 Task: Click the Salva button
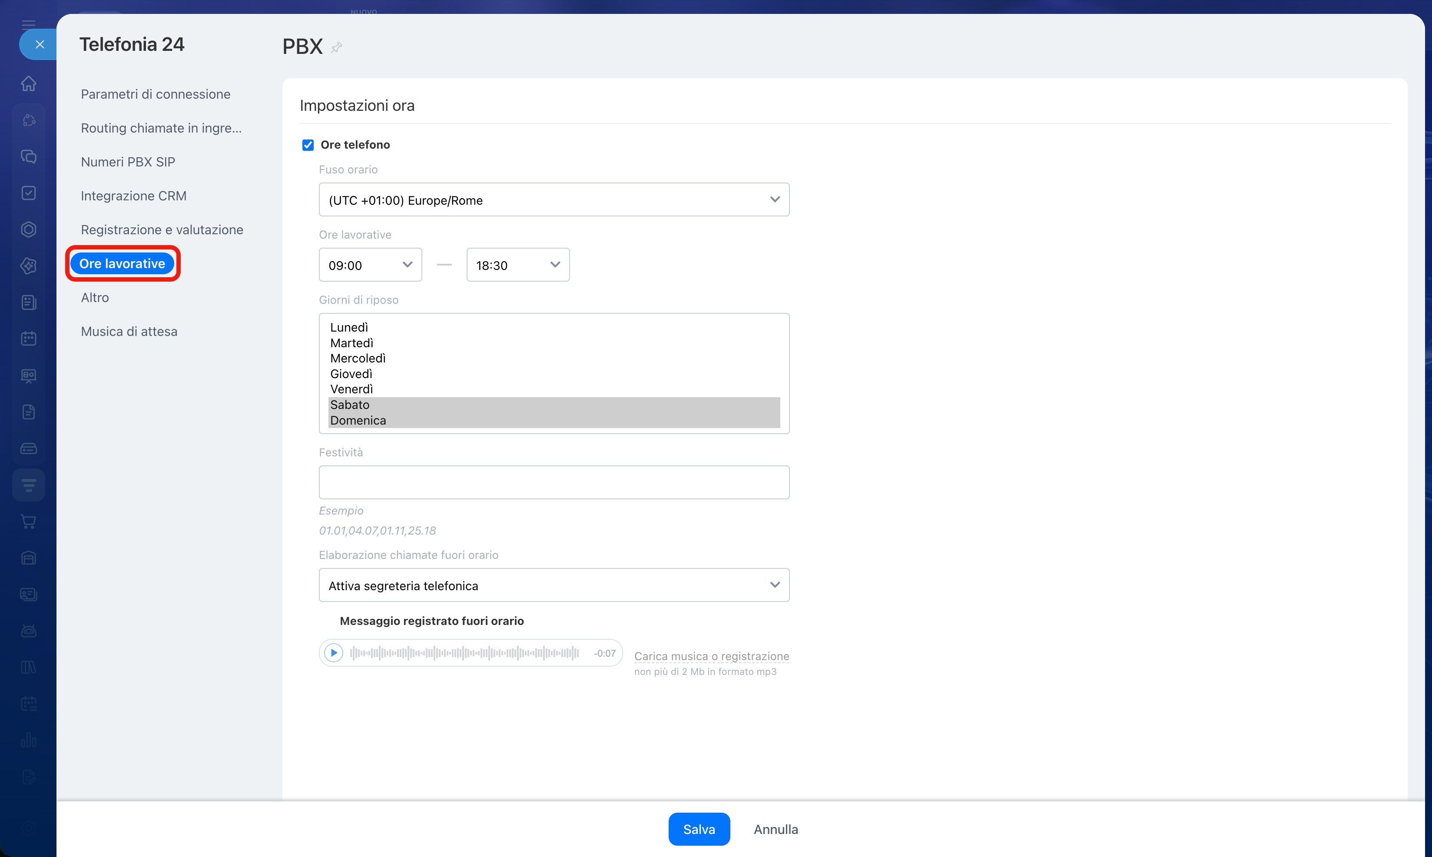pos(699,829)
